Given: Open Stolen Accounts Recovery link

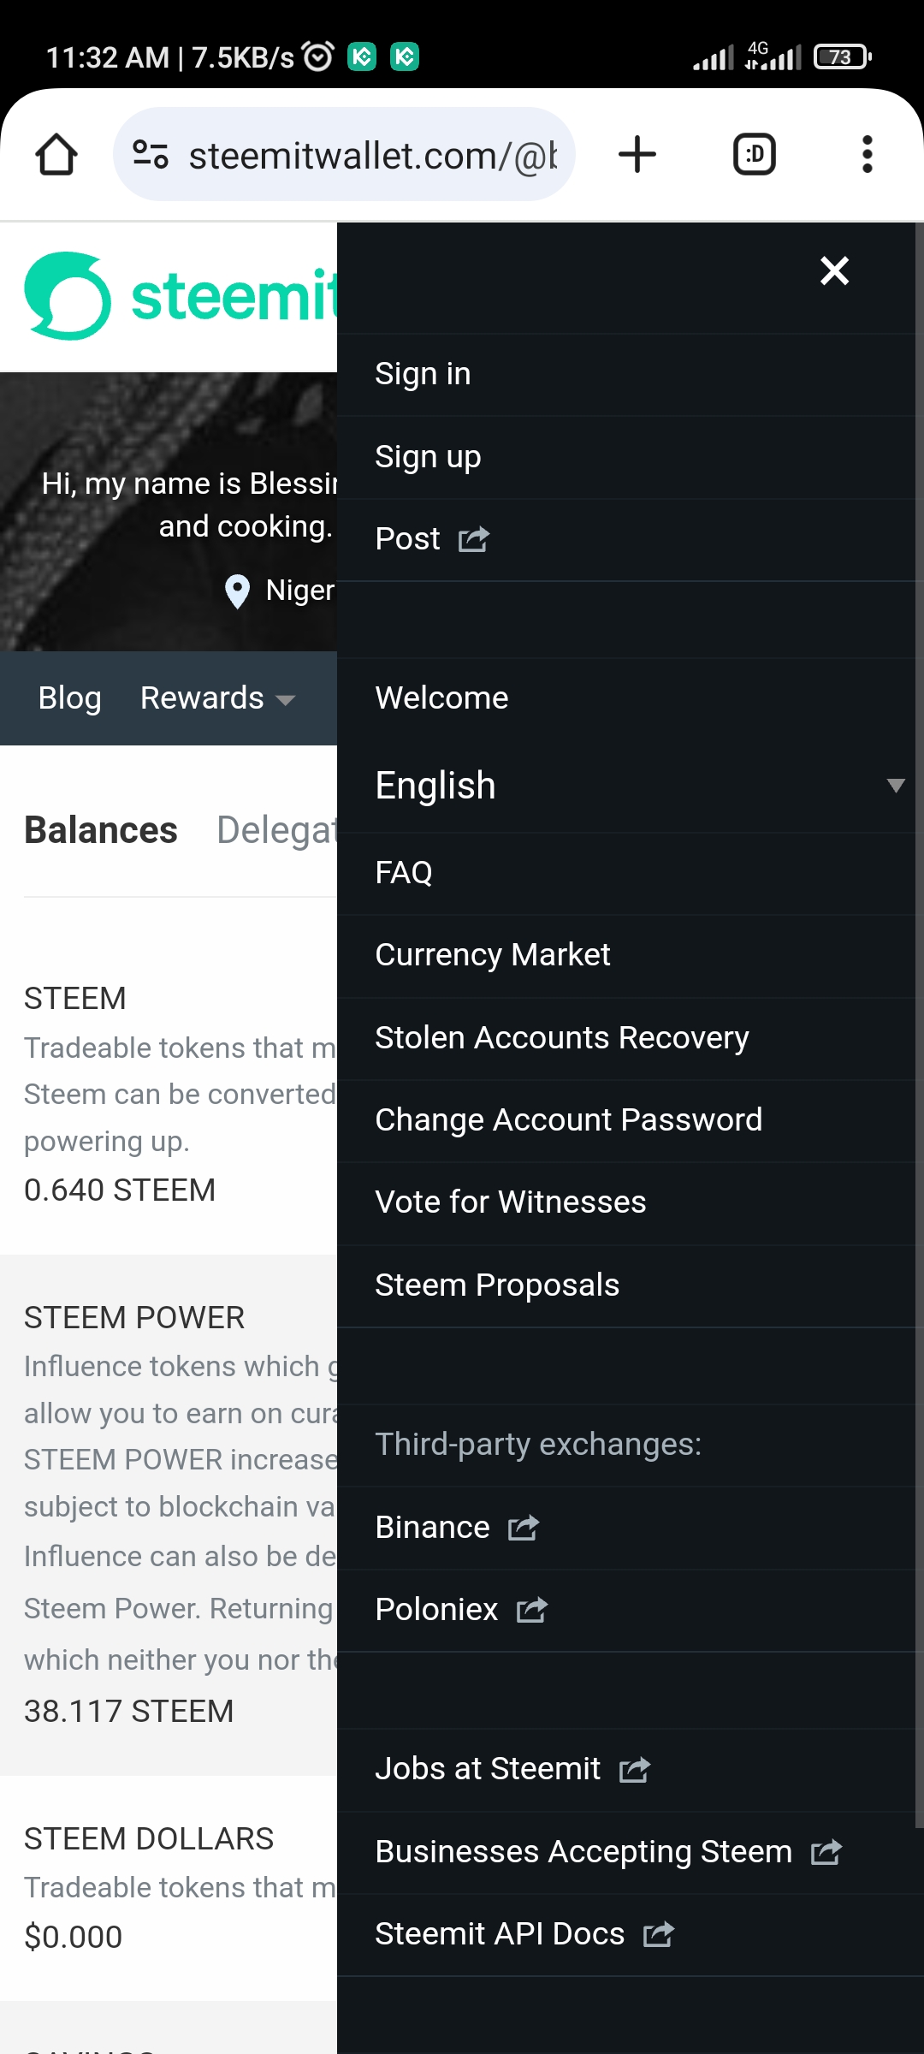Looking at the screenshot, I should [562, 1038].
